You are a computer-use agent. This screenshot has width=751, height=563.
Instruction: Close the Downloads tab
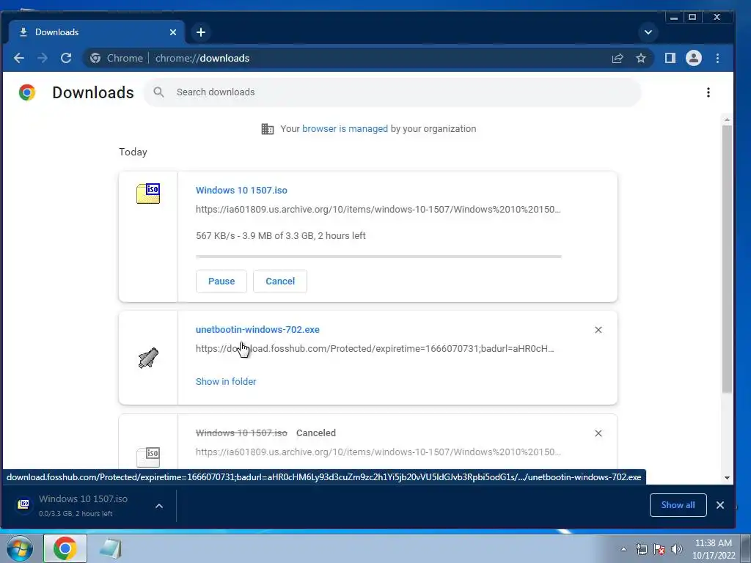click(173, 32)
